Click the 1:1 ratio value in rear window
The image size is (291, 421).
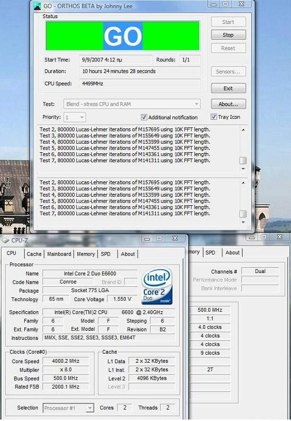tap(210, 319)
